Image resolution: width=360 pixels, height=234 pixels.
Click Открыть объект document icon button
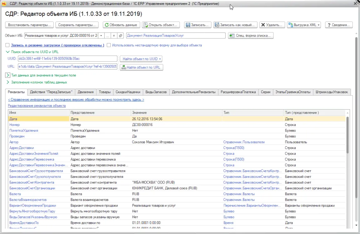click(145, 25)
